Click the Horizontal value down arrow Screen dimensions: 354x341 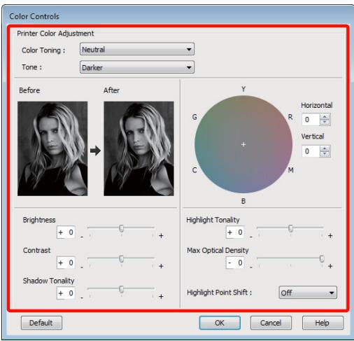(325, 122)
